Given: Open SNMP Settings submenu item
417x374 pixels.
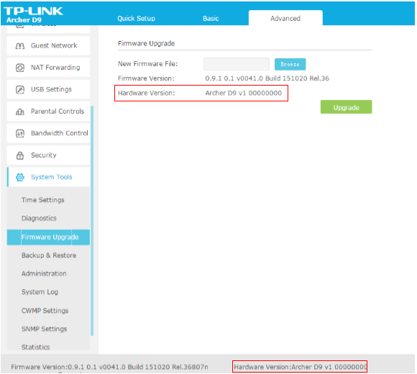Looking at the screenshot, I should 44,329.
